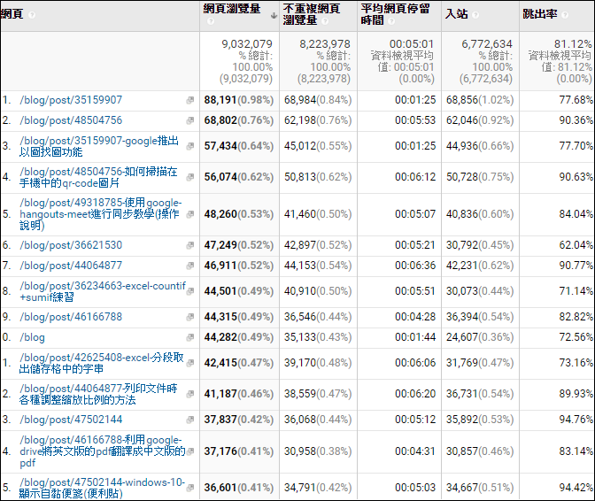The height and width of the screenshot is (501, 595).
Task: Open external link icon for excel-countif row
Action: [190, 291]
